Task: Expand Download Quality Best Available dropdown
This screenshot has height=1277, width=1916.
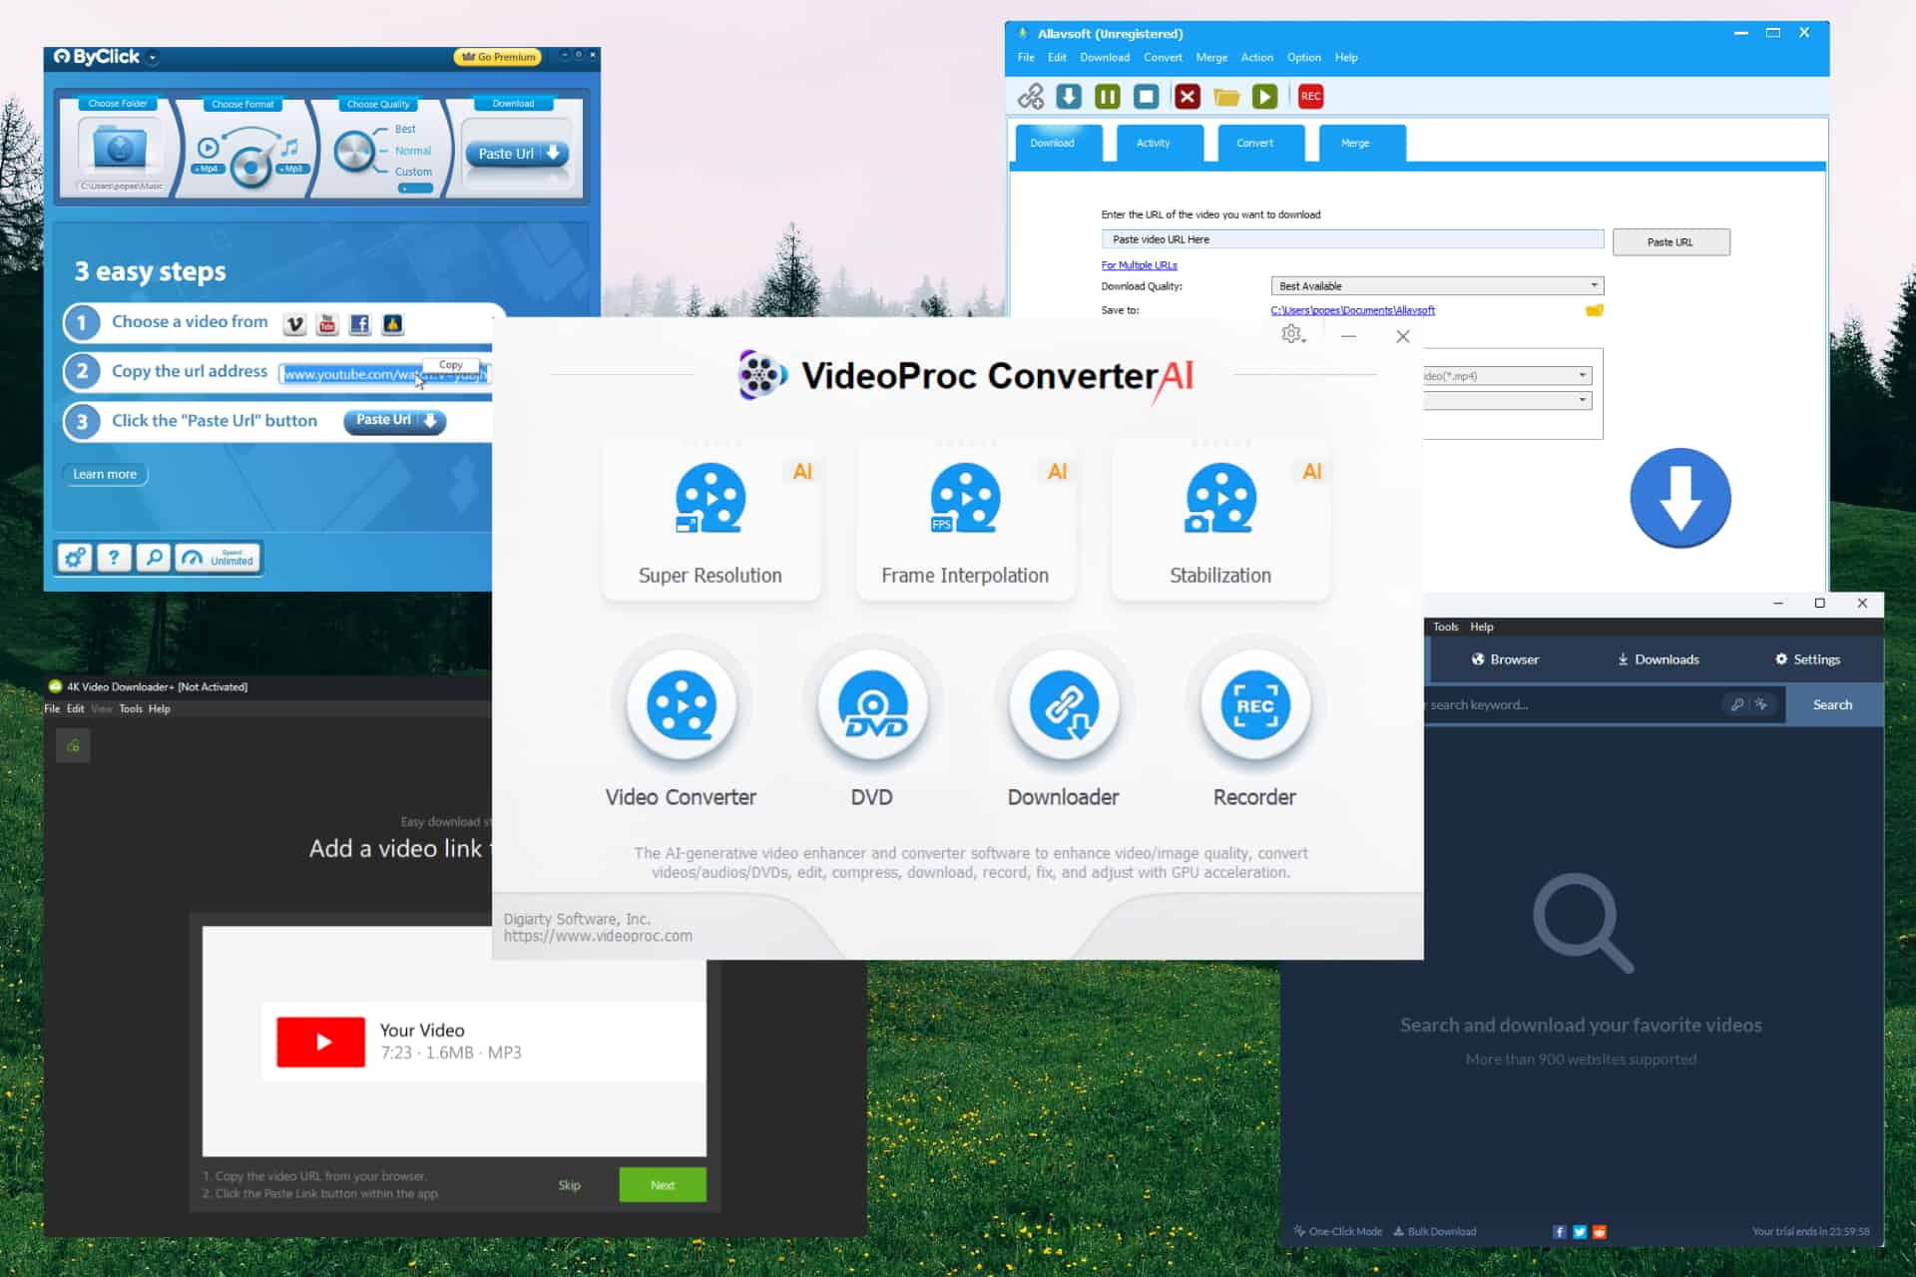Action: point(1437,286)
